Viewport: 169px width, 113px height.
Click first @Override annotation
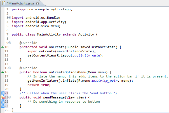click(x=28, y=43)
